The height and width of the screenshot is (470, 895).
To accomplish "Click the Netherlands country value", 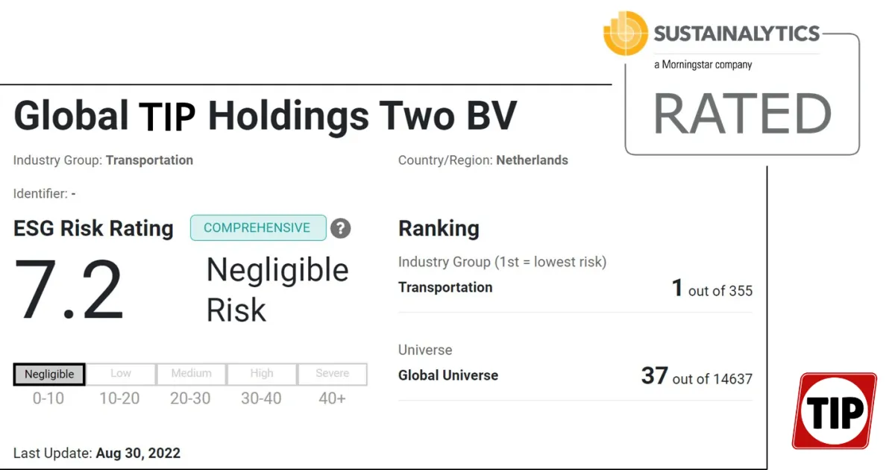I will [x=532, y=160].
